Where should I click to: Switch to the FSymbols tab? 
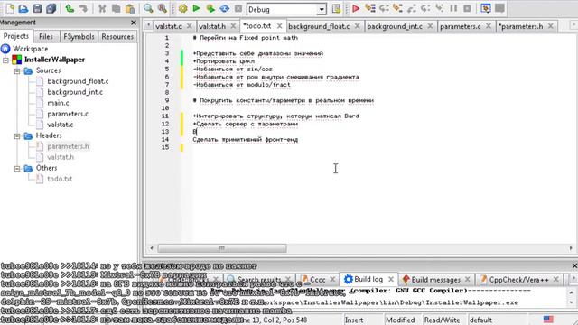(x=79, y=36)
